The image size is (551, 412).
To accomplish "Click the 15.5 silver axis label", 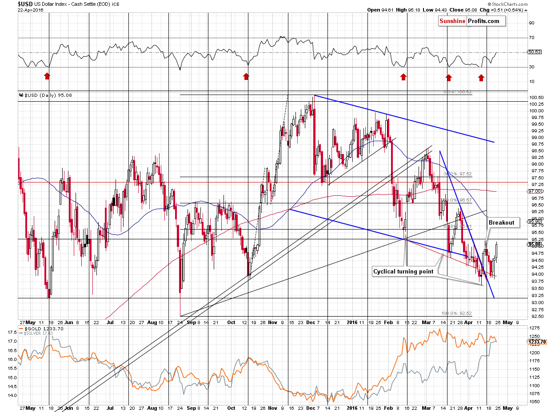I will 12,368.
